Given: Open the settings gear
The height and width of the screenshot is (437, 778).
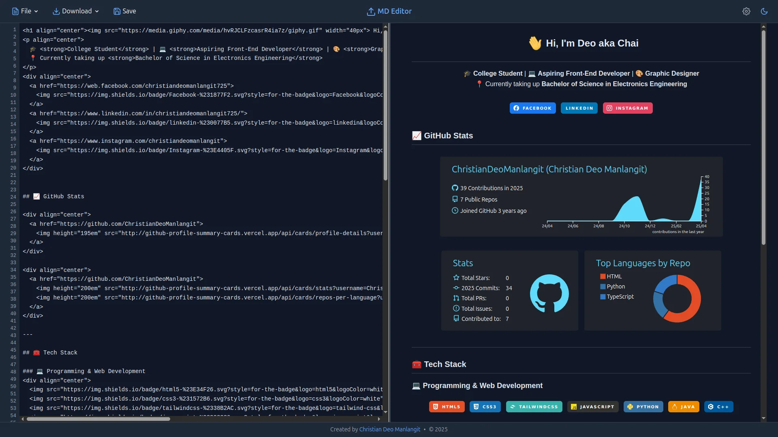Looking at the screenshot, I should [746, 11].
